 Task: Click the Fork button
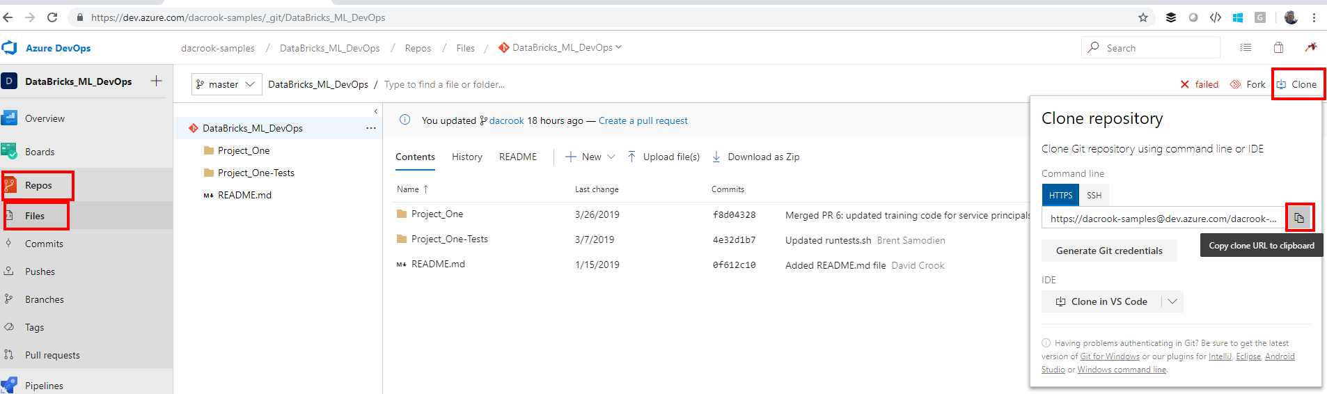(x=1248, y=84)
